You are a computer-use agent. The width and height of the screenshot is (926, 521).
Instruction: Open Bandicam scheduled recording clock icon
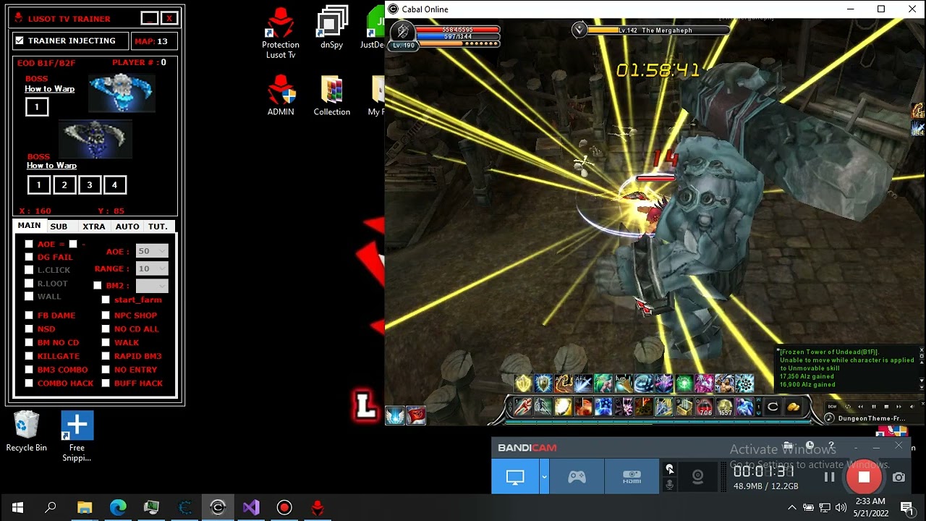(x=810, y=446)
